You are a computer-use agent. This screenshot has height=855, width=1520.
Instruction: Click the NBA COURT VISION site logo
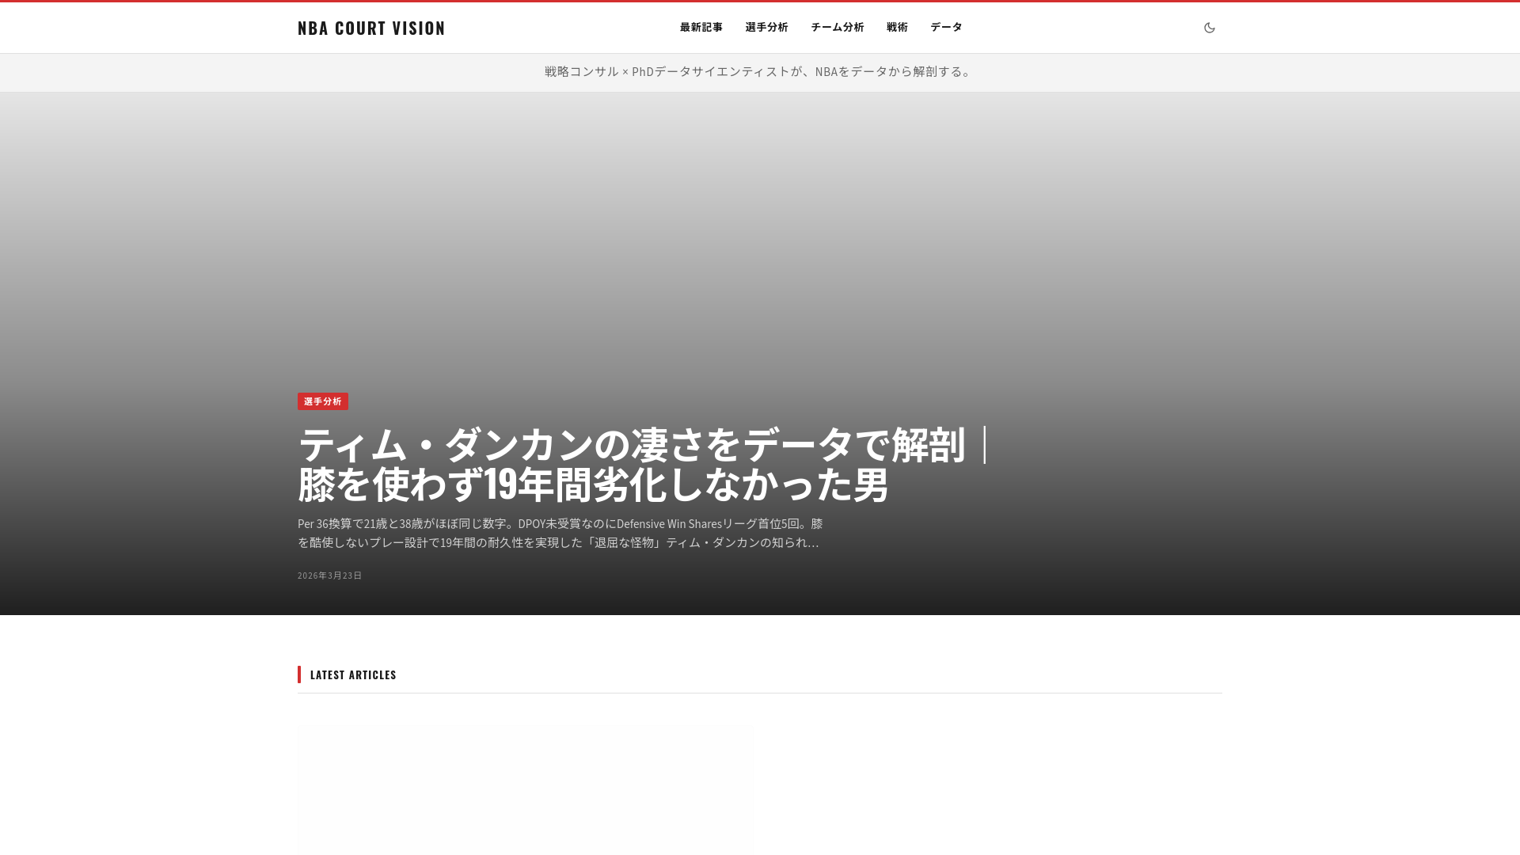(x=371, y=28)
